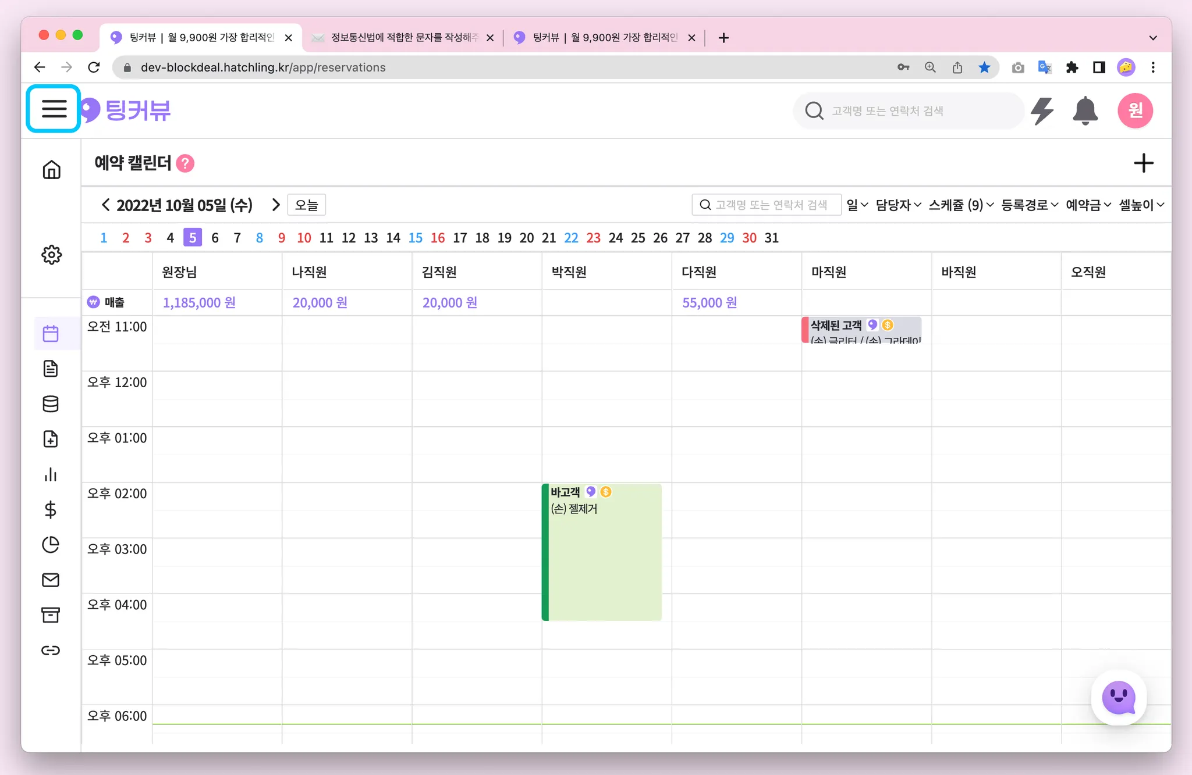Image resolution: width=1192 pixels, height=775 pixels.
Task: Click the bar chart statistics icon in the sidebar
Action: coord(51,474)
